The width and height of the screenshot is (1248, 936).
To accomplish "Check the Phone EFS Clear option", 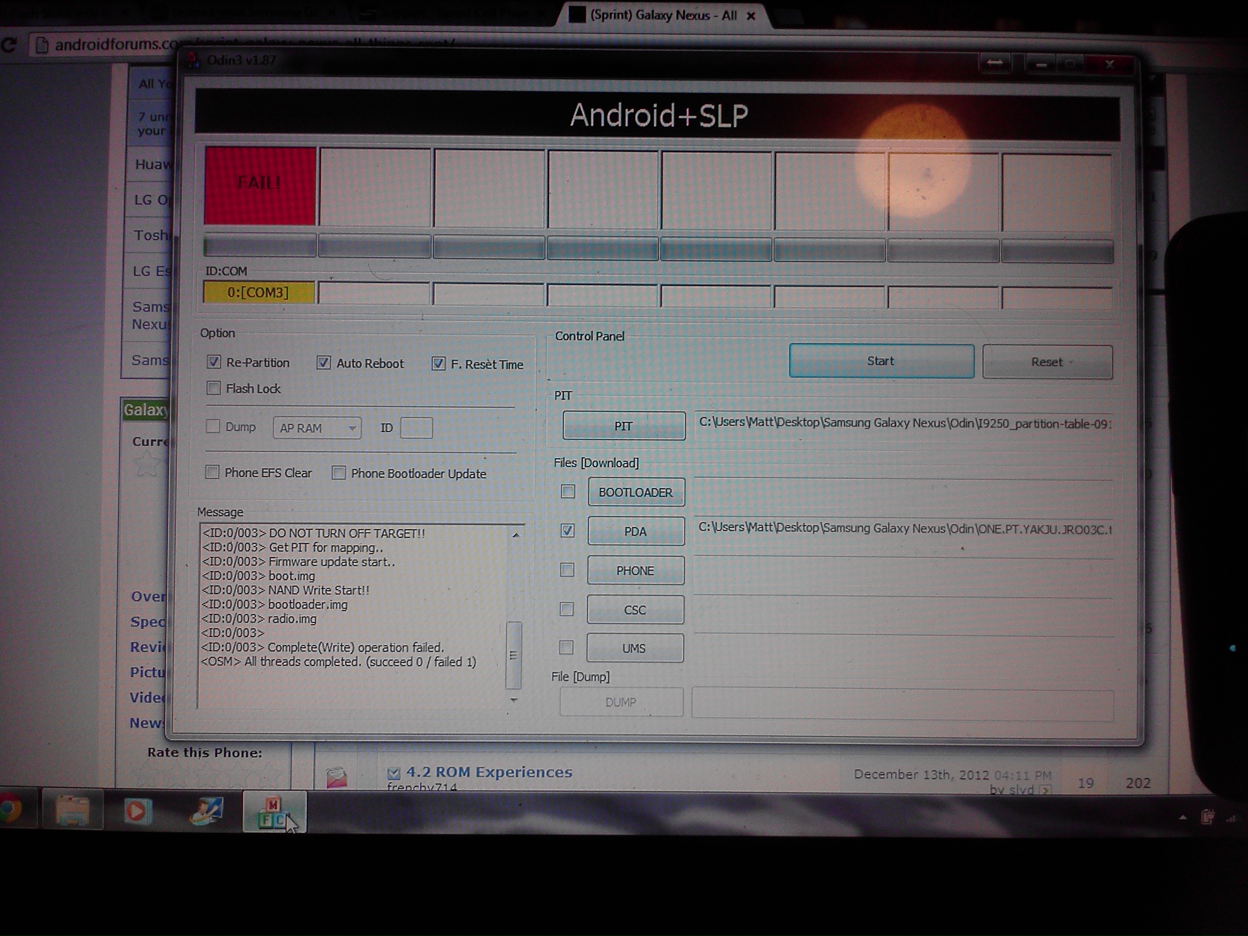I will click(x=212, y=472).
